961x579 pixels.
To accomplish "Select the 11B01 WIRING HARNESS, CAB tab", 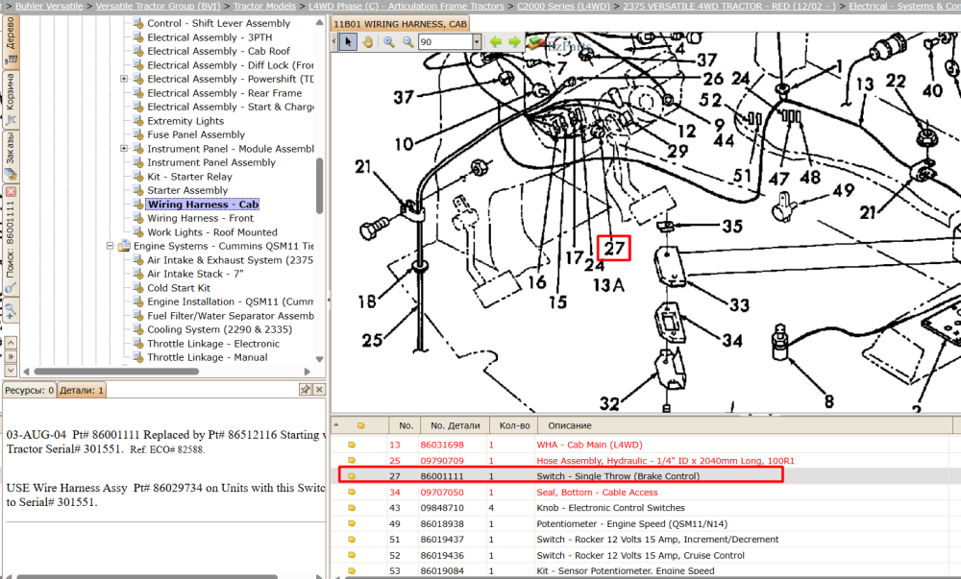I will [x=400, y=24].
